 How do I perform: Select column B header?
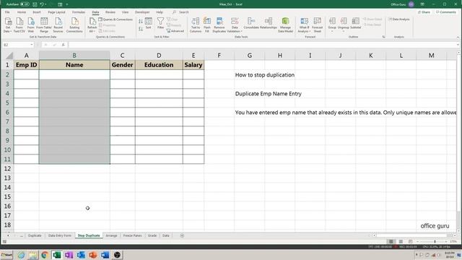point(74,56)
